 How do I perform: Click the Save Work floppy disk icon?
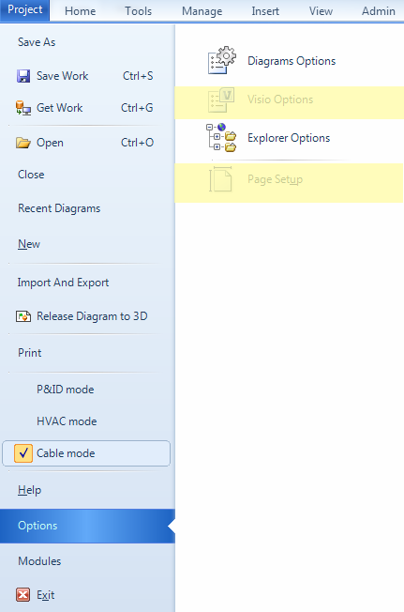tap(23, 76)
